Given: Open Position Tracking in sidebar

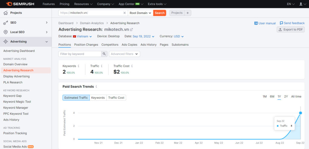Looking at the screenshot, I should (x=15, y=133).
